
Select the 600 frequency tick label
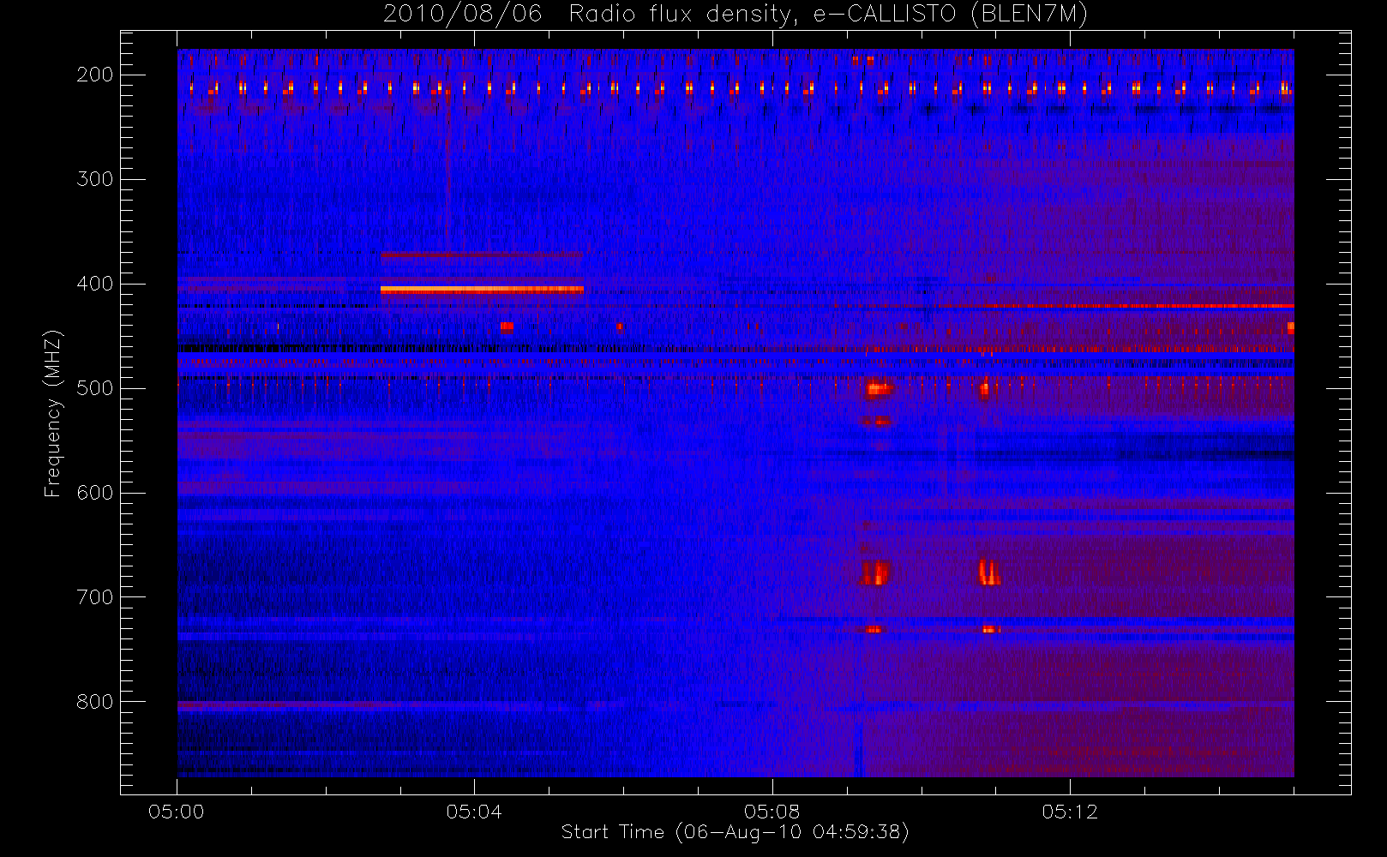point(95,493)
